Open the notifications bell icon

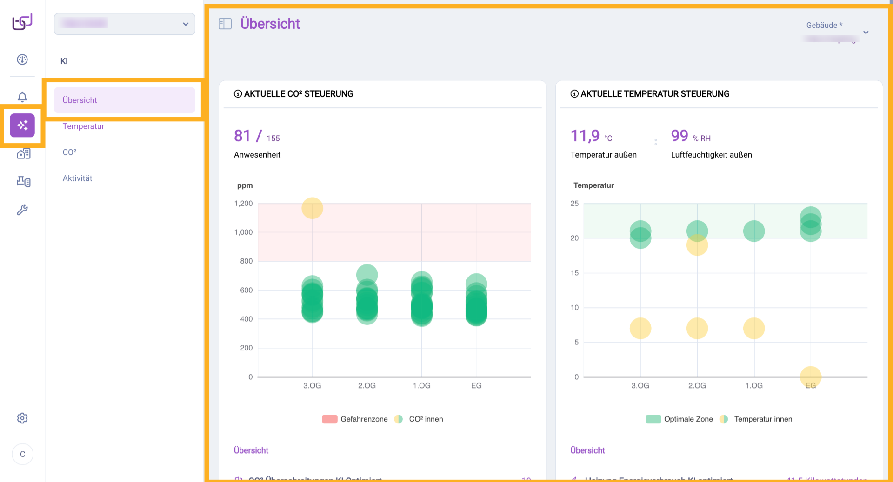tap(22, 97)
